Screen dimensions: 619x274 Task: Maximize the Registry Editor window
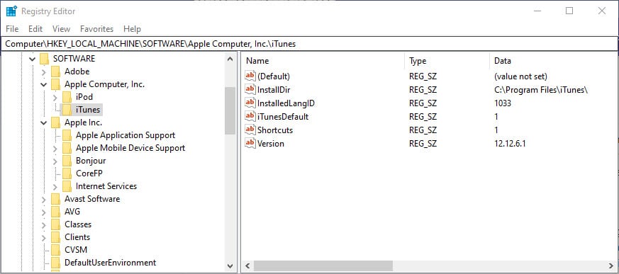pyautogui.click(x=569, y=11)
